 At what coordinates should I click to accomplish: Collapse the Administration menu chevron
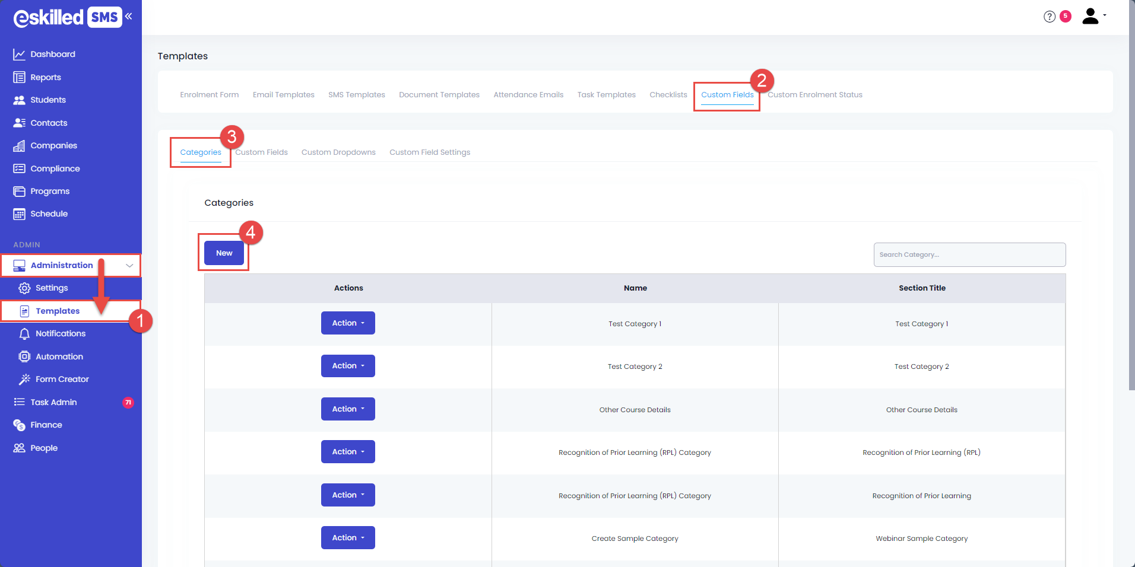(x=129, y=266)
